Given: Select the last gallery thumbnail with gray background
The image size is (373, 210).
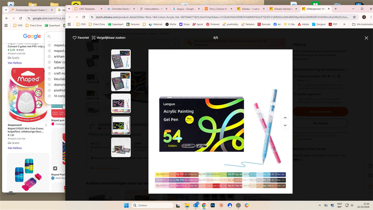Looking at the screenshot, I should pyautogui.click(x=121, y=147).
